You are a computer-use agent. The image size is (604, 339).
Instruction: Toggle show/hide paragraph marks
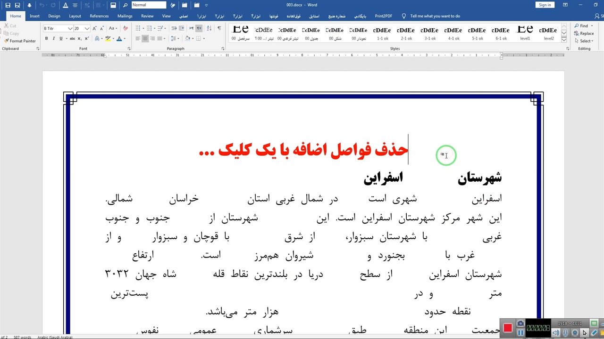tap(219, 29)
